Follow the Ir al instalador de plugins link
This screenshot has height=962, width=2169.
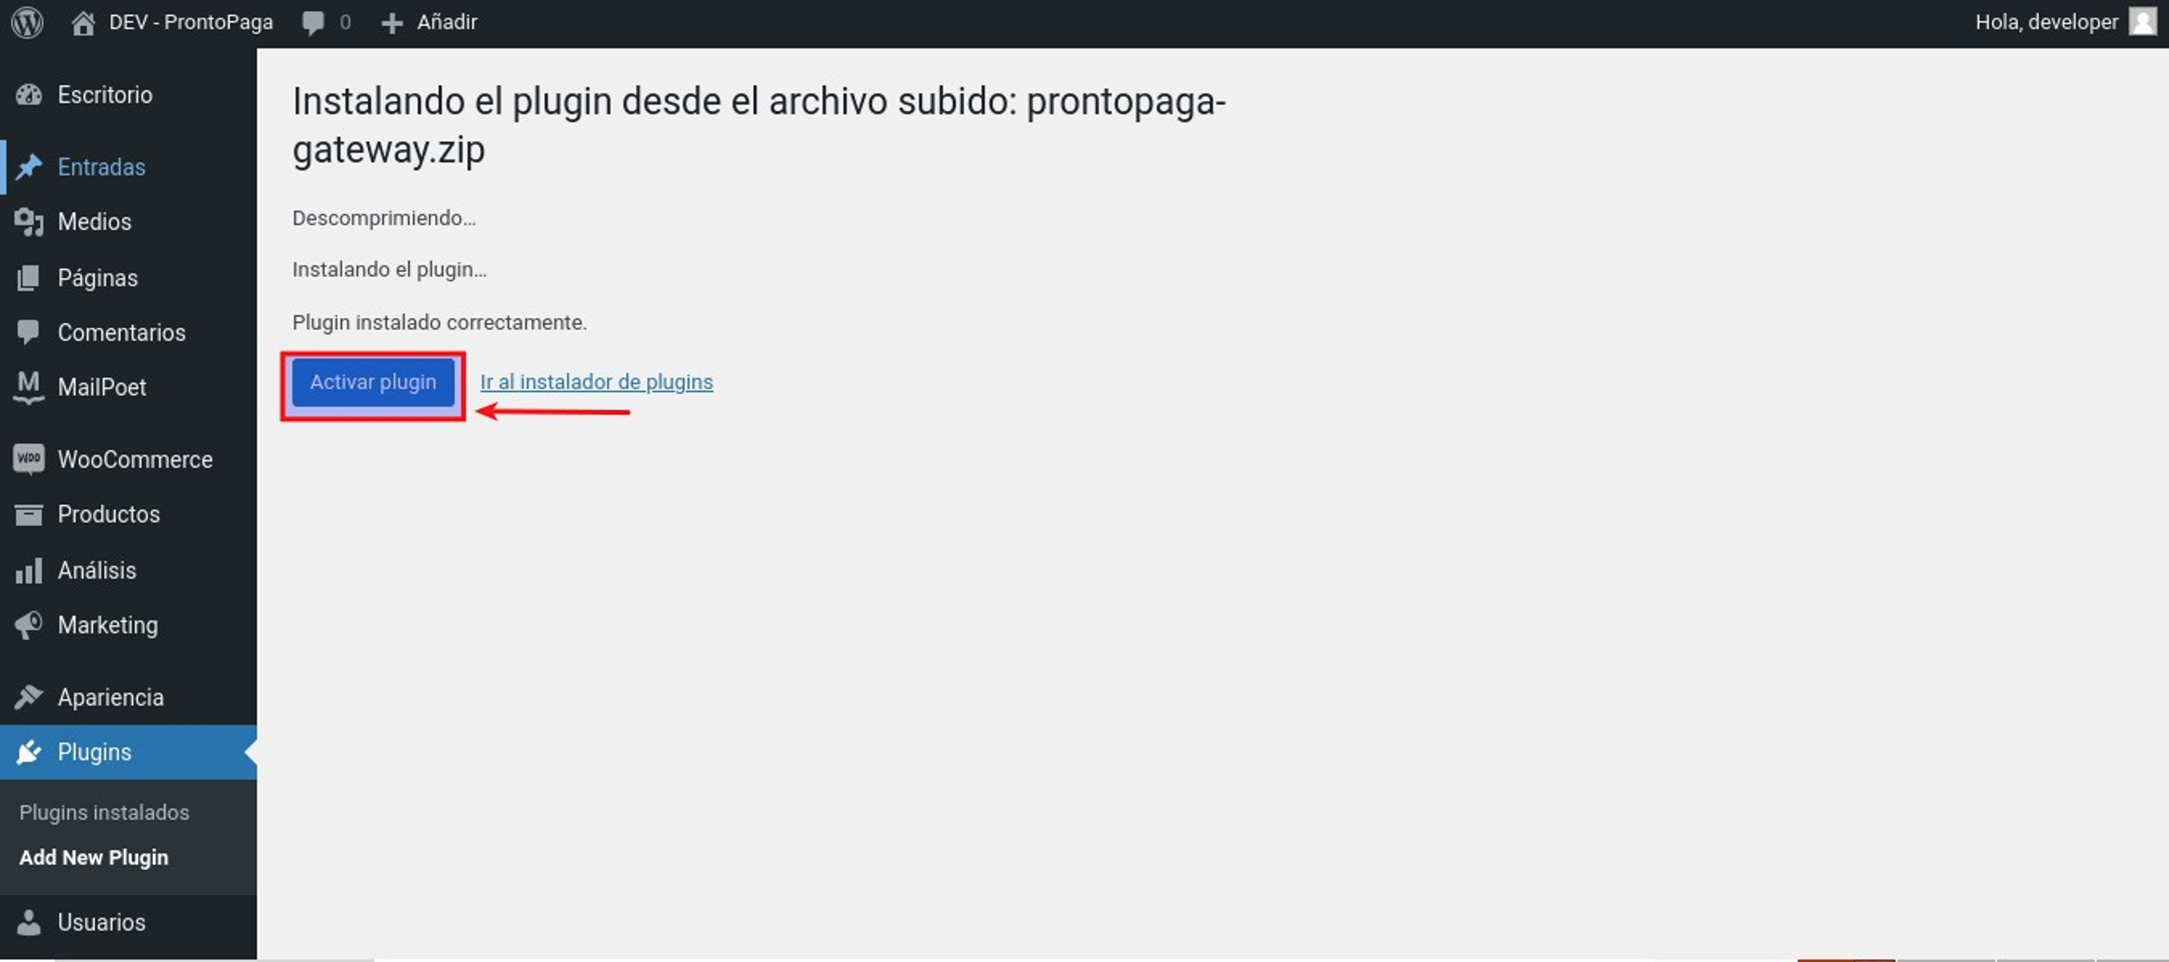pyautogui.click(x=596, y=382)
